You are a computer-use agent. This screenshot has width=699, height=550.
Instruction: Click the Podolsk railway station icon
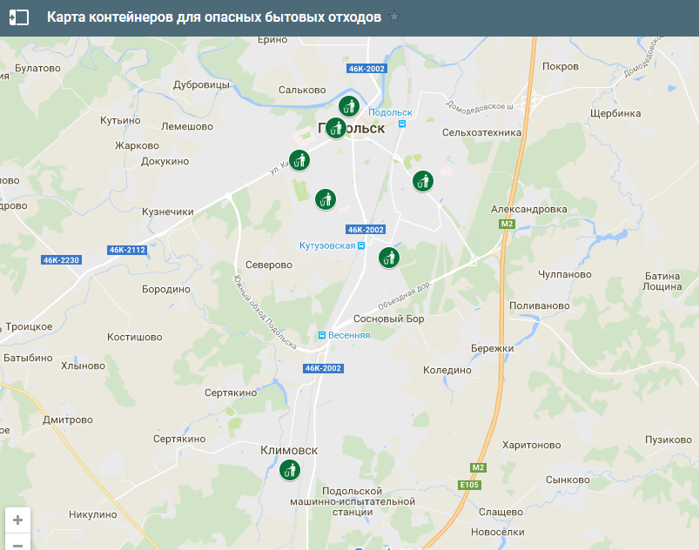[401, 124]
